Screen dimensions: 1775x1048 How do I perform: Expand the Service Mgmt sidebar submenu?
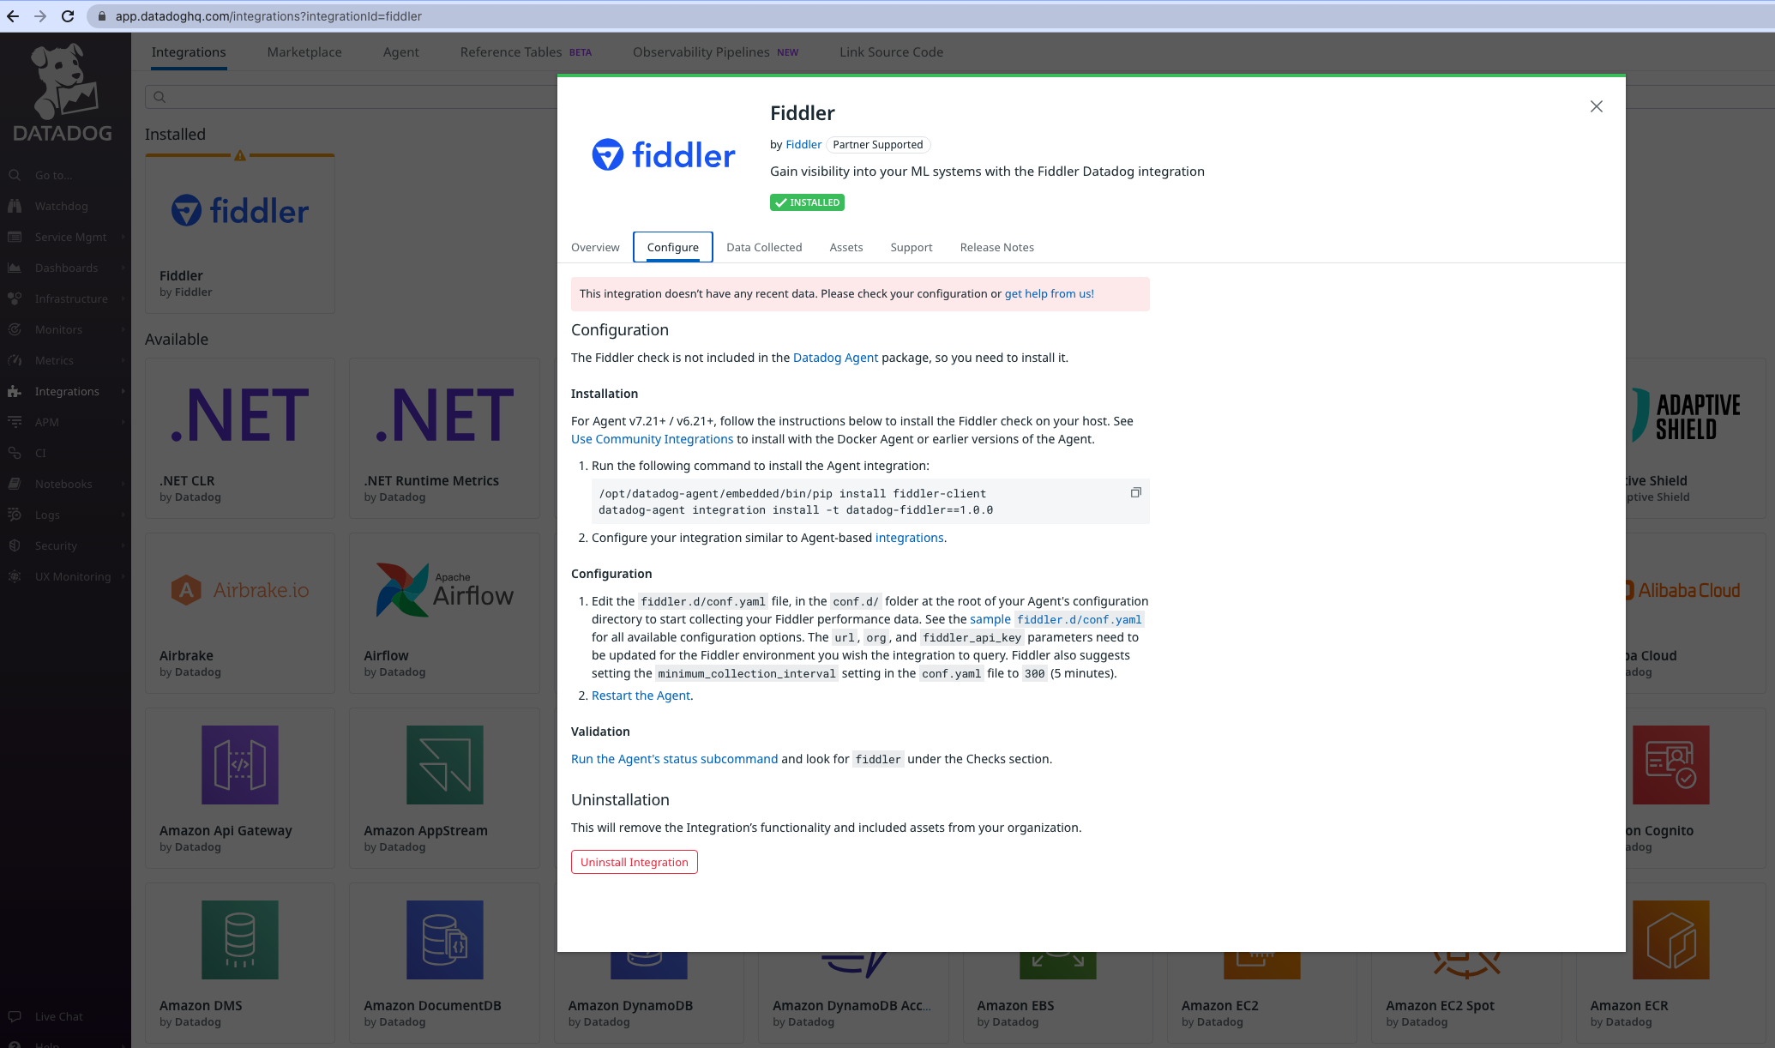point(123,237)
